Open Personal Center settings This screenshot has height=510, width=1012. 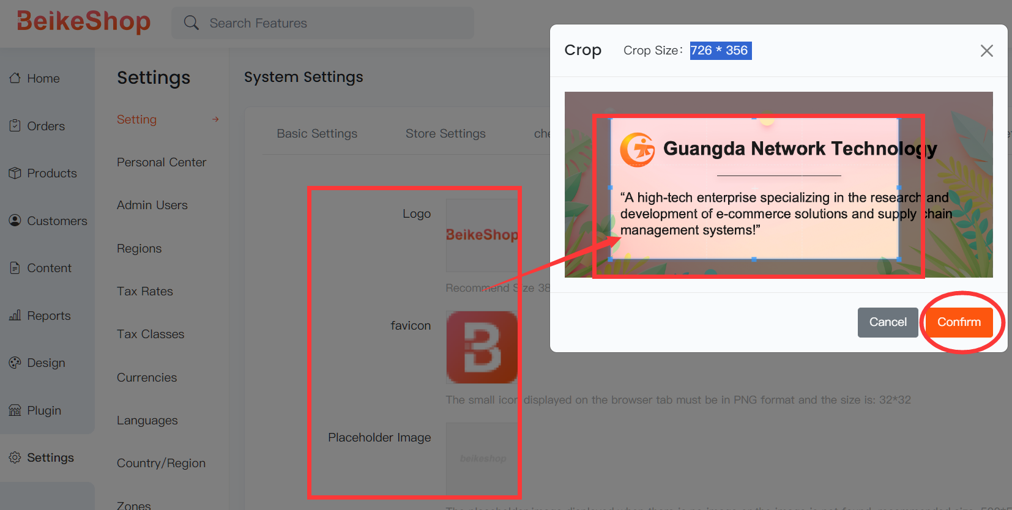162,162
